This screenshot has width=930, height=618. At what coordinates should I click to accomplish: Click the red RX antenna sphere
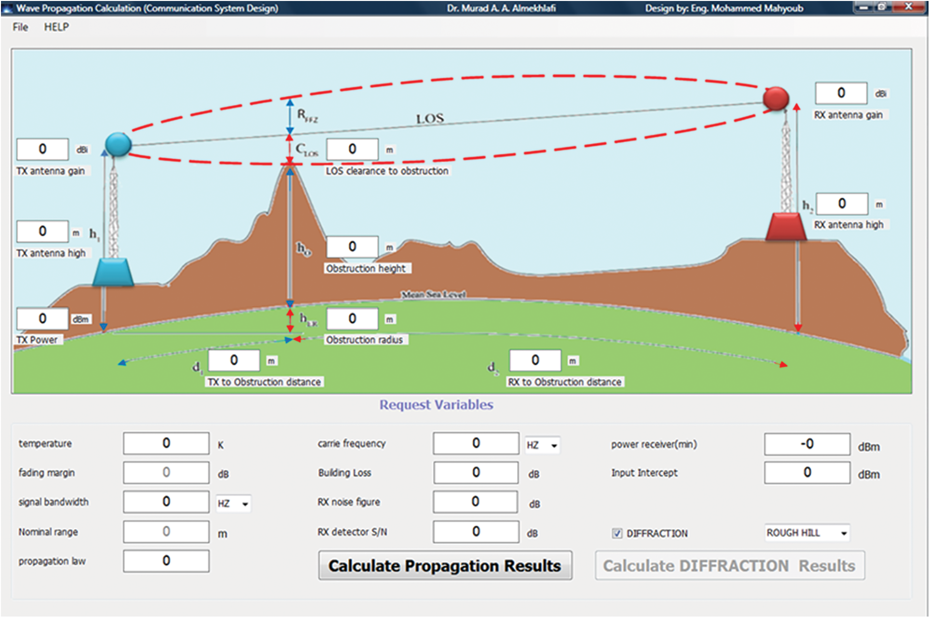tap(775, 98)
